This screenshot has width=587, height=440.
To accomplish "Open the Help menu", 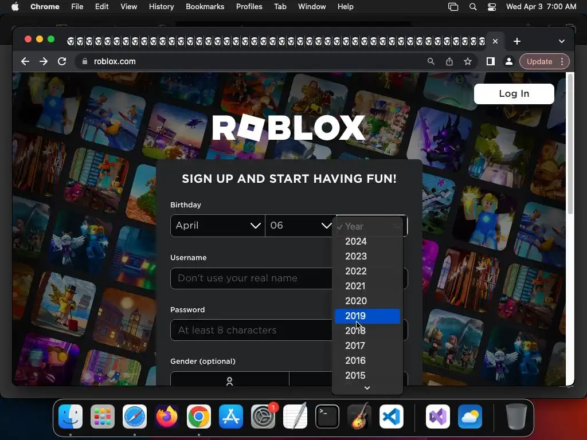I will click(x=345, y=7).
